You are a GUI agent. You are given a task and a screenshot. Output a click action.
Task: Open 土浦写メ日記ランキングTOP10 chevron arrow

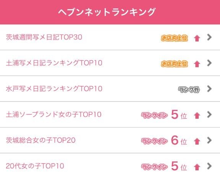click(209, 63)
